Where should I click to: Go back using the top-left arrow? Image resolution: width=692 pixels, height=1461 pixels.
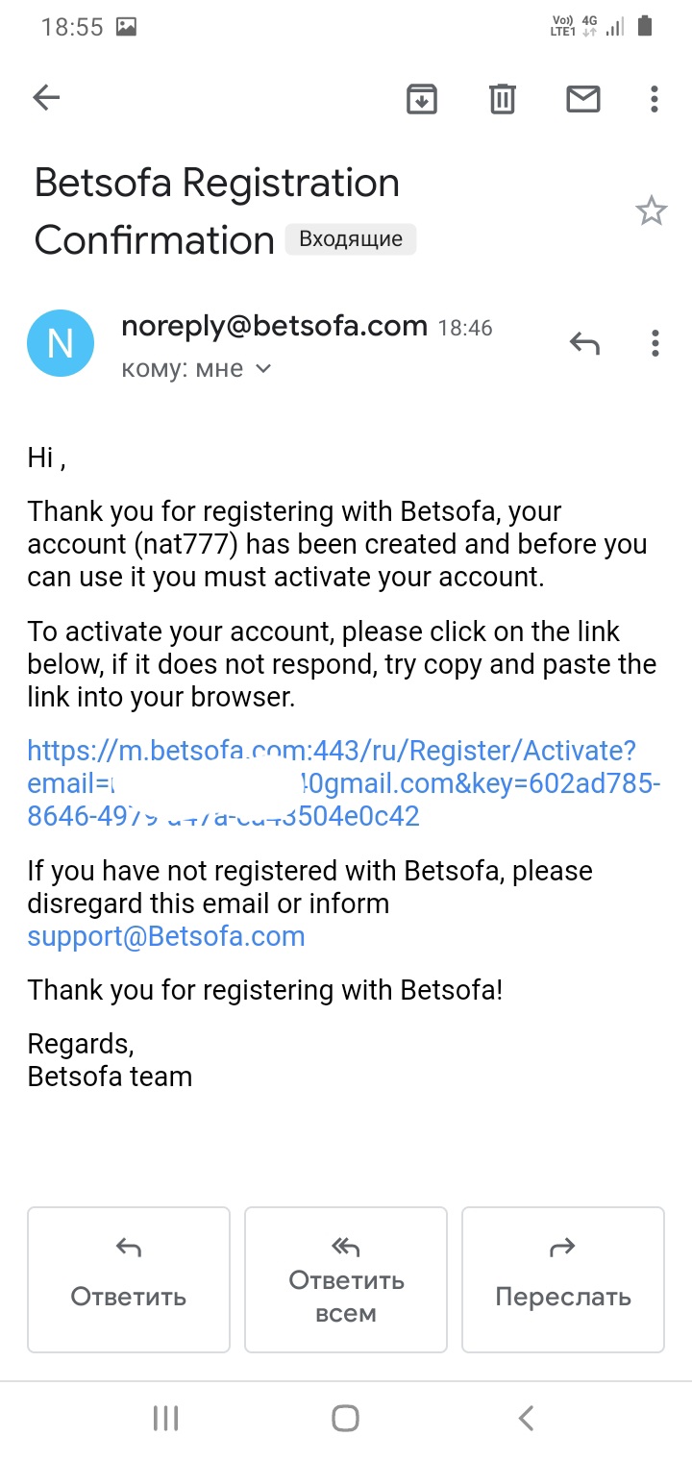click(46, 97)
